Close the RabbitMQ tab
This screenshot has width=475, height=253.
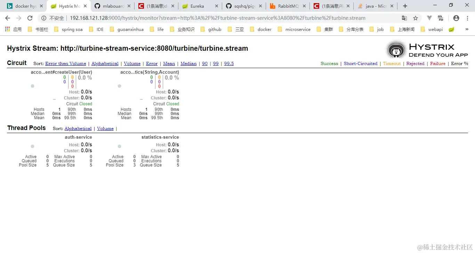point(304,6)
